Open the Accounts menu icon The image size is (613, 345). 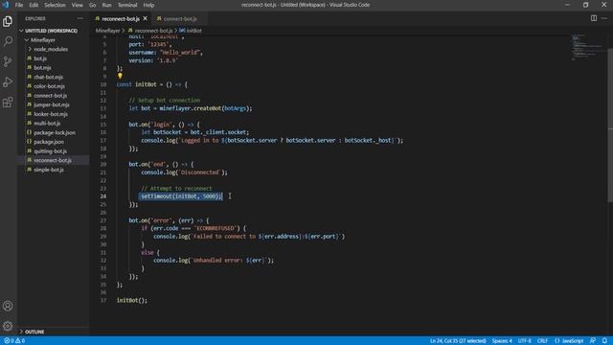pyautogui.click(x=8, y=306)
